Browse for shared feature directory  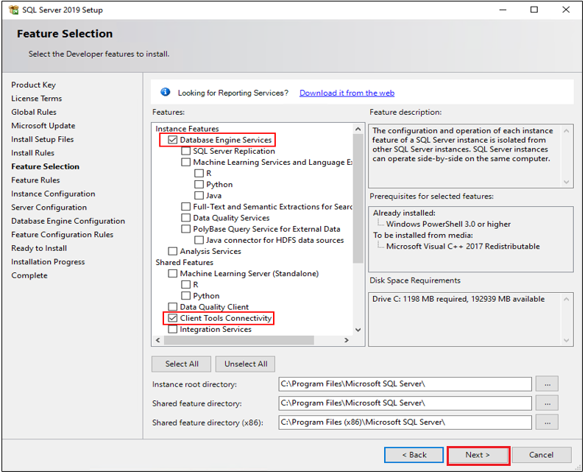547,403
